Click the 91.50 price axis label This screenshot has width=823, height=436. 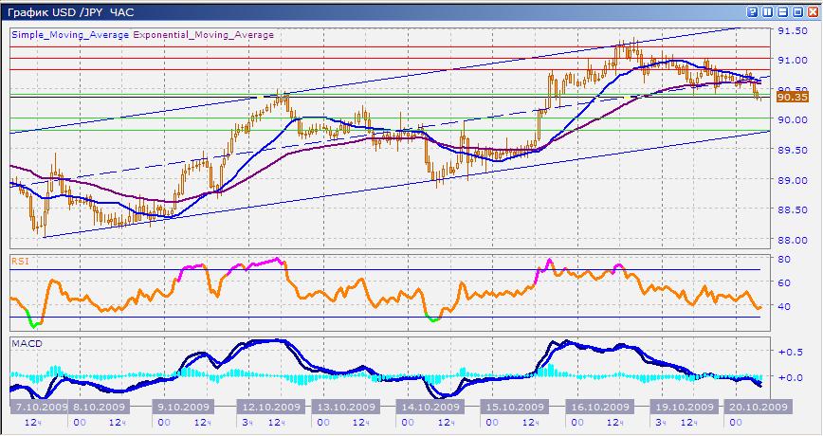pos(792,30)
